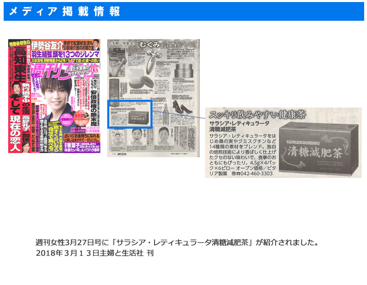Open the むくみ解消グッズ magazine page scan

pyautogui.click(x=153, y=98)
